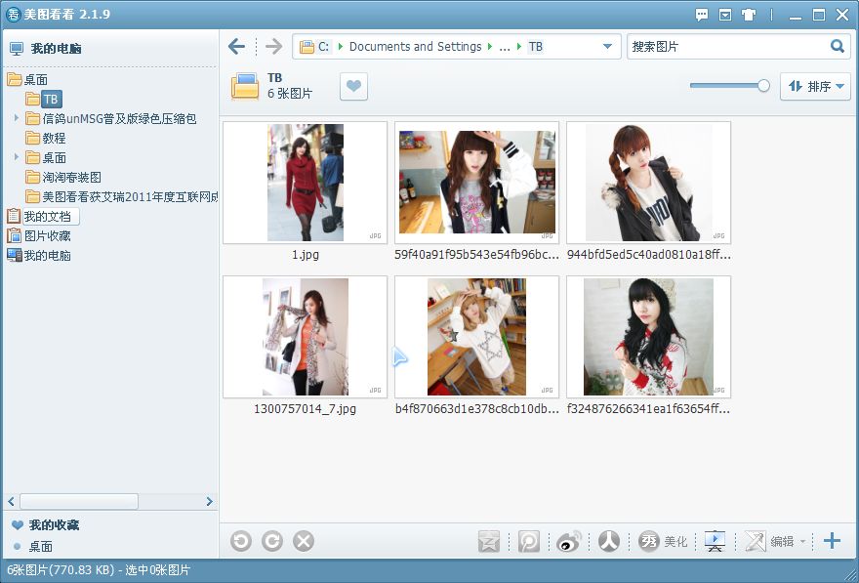
Task: Click the 1300757014_7.jpg file name label
Action: click(306, 409)
